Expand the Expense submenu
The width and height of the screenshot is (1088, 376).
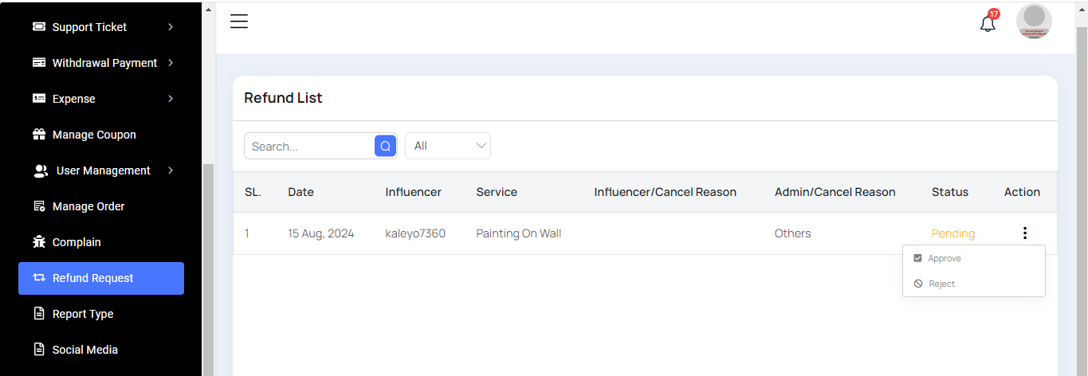click(x=171, y=99)
